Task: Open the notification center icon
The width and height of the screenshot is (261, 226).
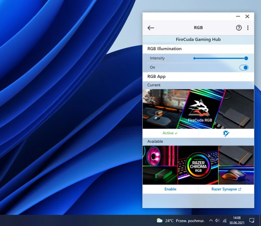Action: [252, 220]
